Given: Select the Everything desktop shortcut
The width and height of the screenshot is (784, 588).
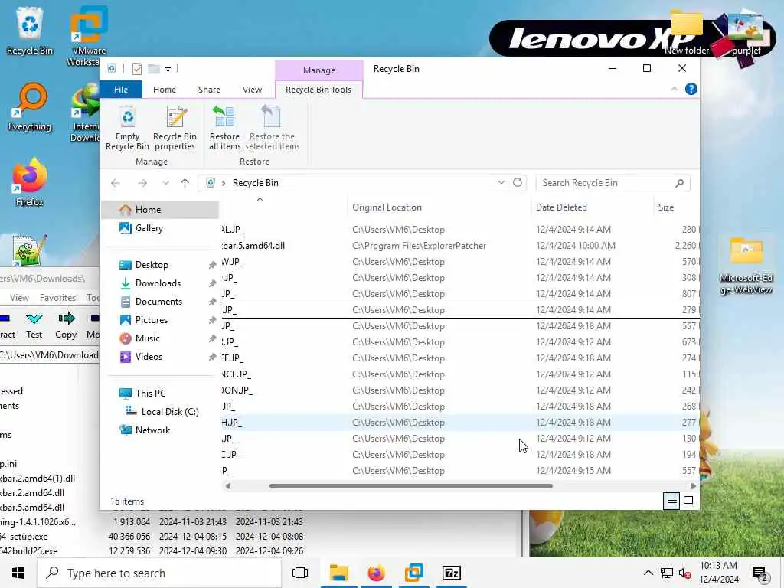Looking at the screenshot, I should click(x=30, y=107).
